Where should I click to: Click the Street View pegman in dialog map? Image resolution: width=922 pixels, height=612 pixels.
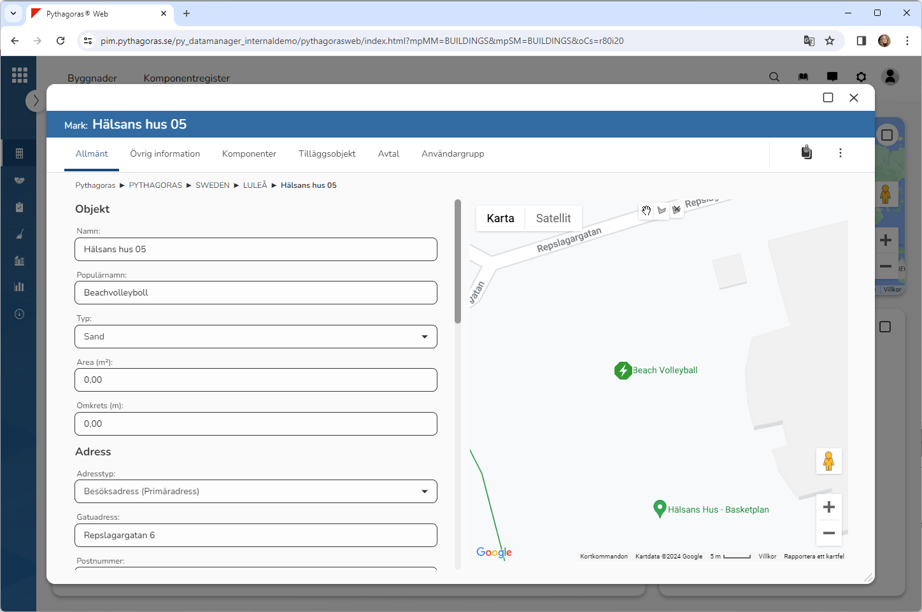[x=828, y=461]
